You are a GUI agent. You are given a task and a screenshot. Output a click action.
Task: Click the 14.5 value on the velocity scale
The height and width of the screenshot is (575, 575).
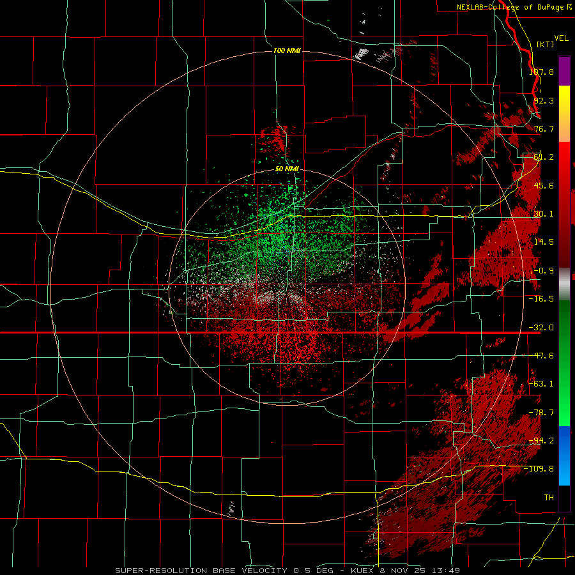[544, 242]
